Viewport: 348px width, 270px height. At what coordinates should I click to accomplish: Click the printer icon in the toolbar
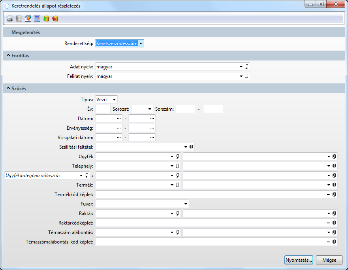click(x=10, y=19)
